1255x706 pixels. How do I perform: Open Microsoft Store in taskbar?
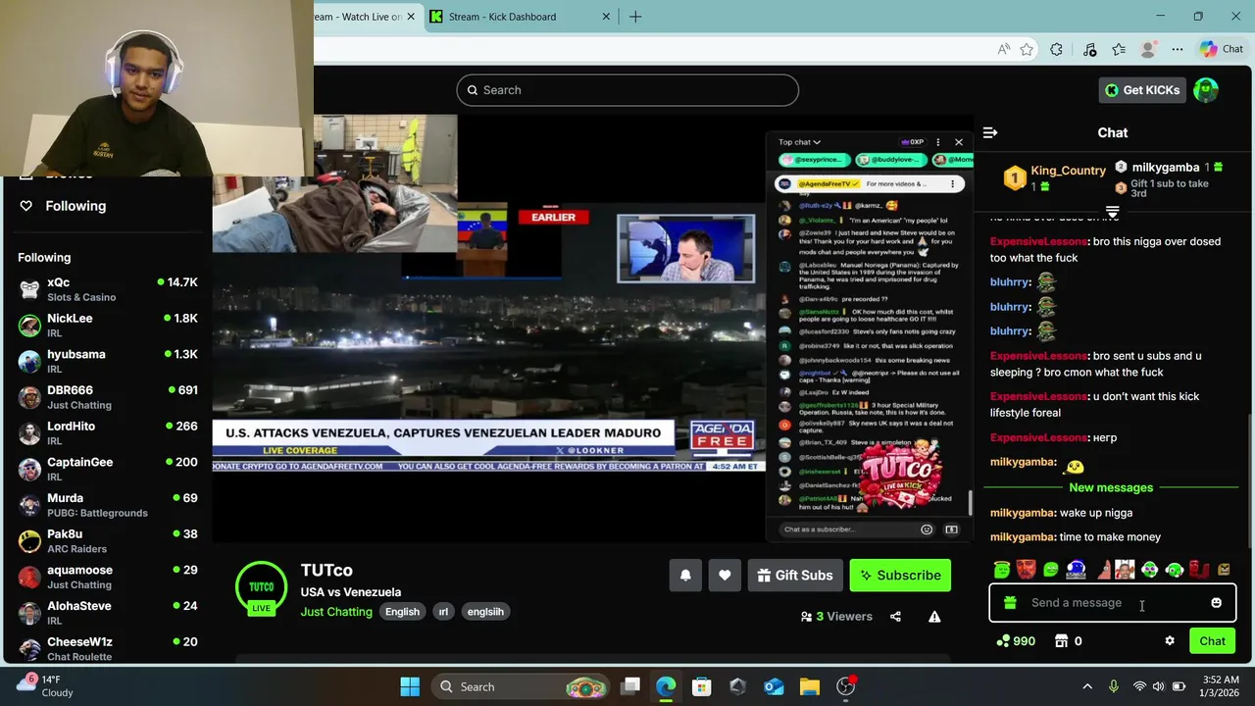pyautogui.click(x=701, y=686)
